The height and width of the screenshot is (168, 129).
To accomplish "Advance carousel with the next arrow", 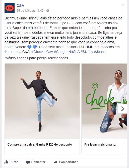I will coord(122,109).
